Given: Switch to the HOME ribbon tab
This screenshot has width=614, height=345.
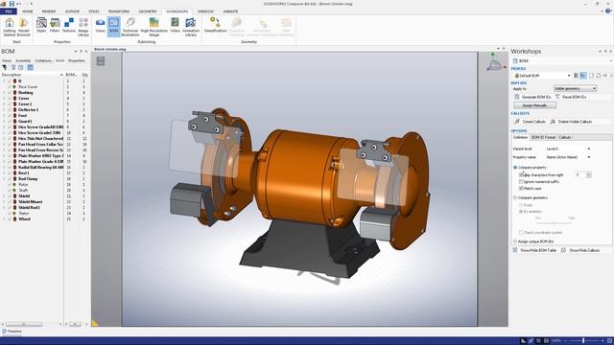Looking at the screenshot, I should pos(28,11).
